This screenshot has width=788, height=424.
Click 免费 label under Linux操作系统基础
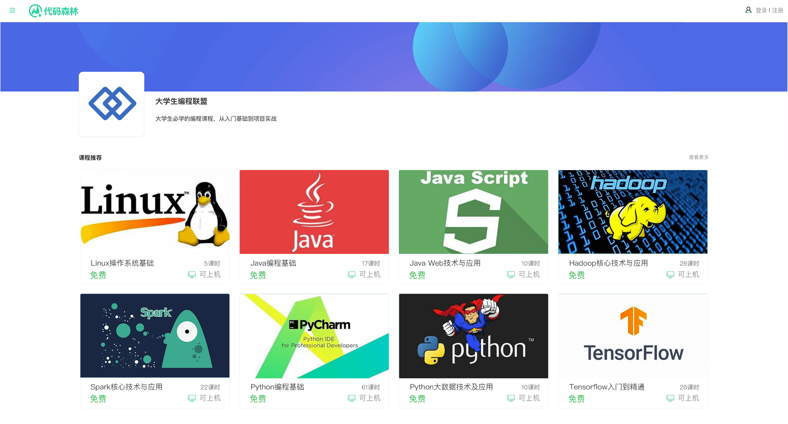(x=98, y=275)
